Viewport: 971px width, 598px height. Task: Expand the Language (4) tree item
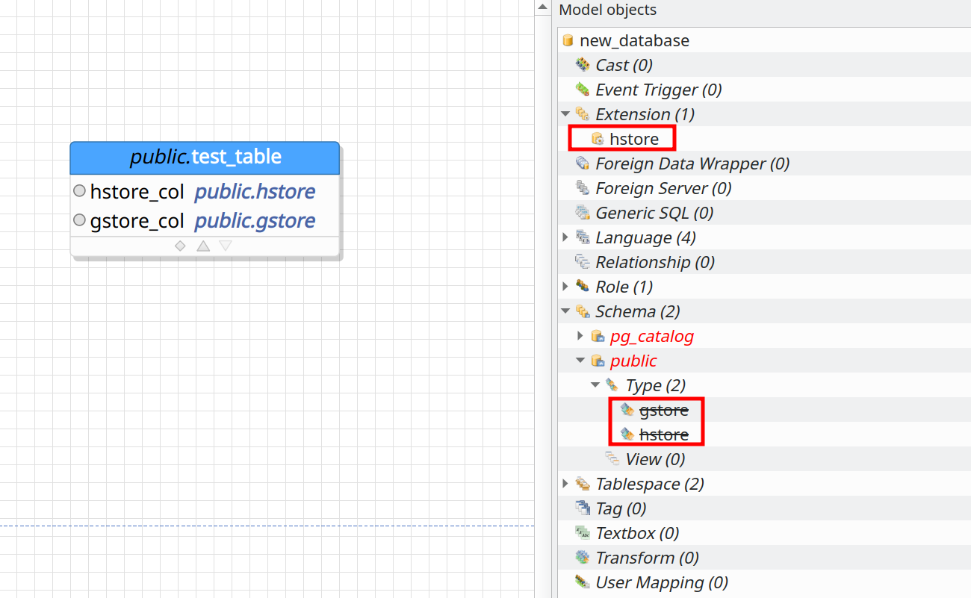click(565, 237)
